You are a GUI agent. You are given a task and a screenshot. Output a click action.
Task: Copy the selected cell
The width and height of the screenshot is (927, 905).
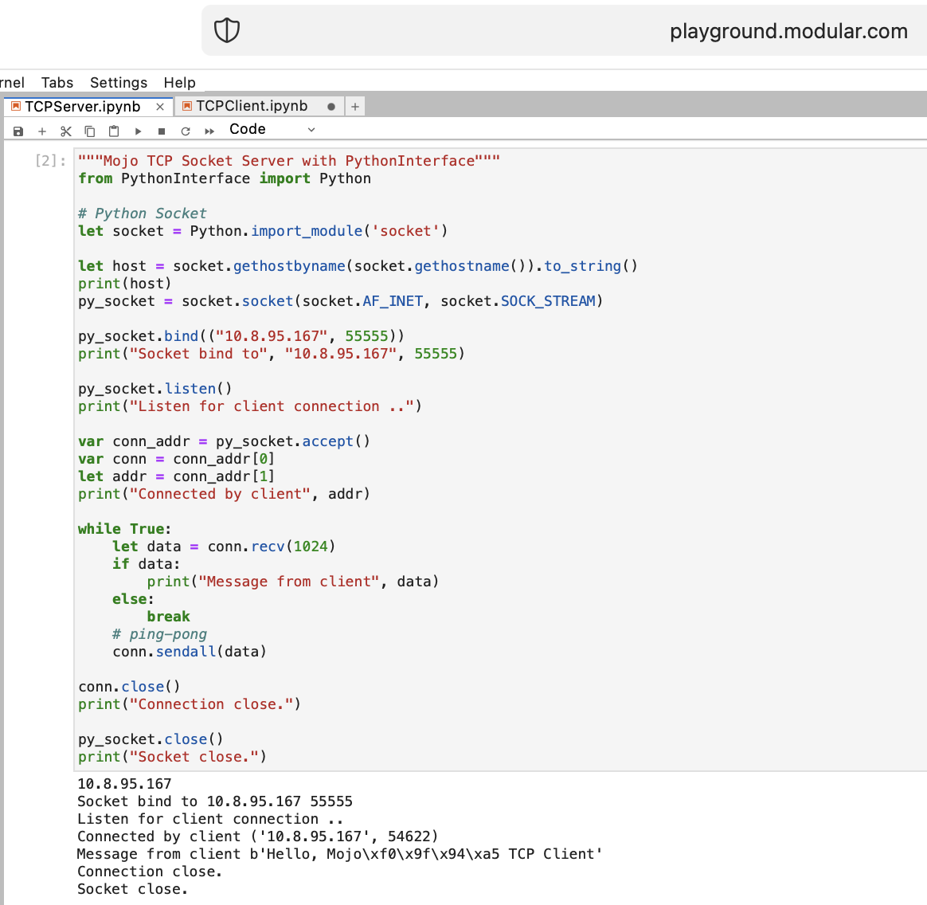(90, 131)
